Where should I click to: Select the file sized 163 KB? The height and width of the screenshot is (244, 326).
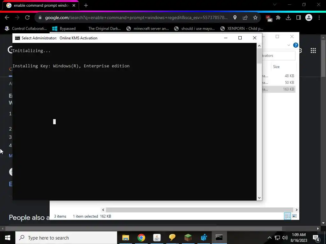279,89
